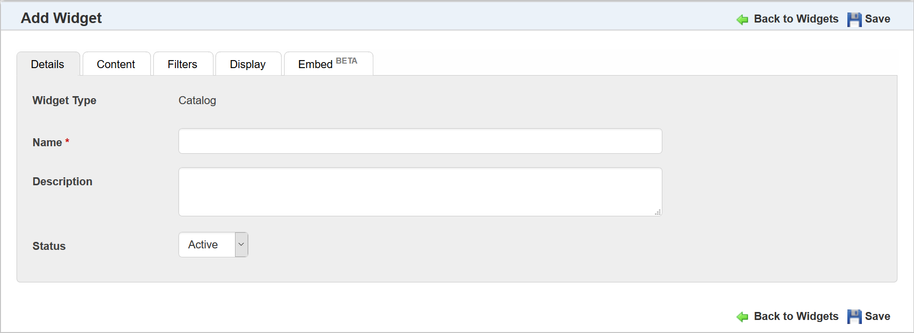Expand the Status dropdown showing Active

pos(213,245)
